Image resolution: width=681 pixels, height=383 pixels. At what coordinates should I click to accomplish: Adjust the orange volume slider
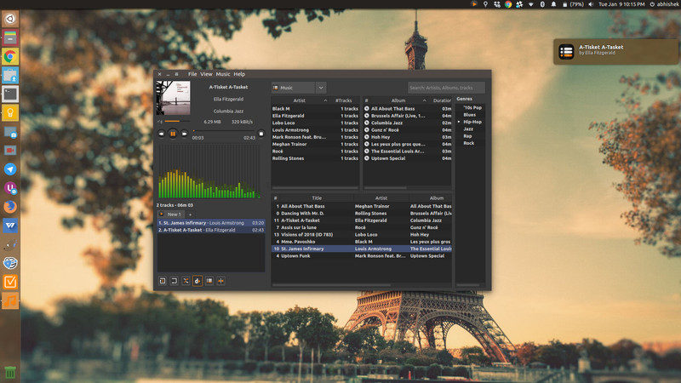coord(177,122)
